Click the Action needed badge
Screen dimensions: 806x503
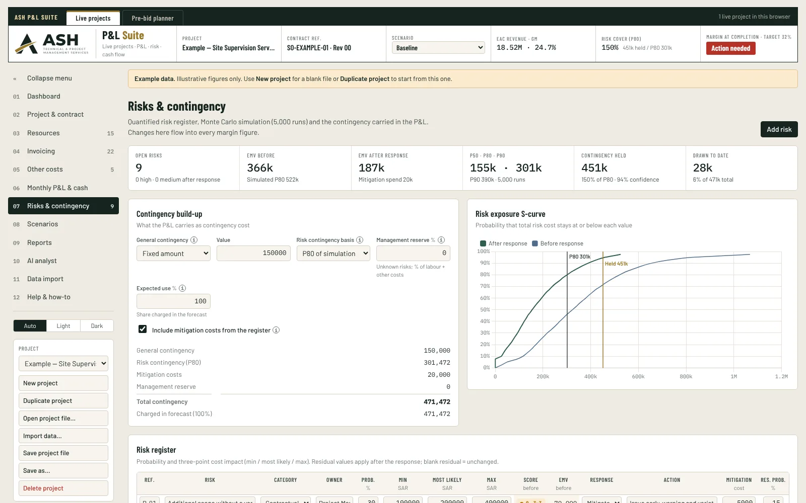click(x=730, y=48)
